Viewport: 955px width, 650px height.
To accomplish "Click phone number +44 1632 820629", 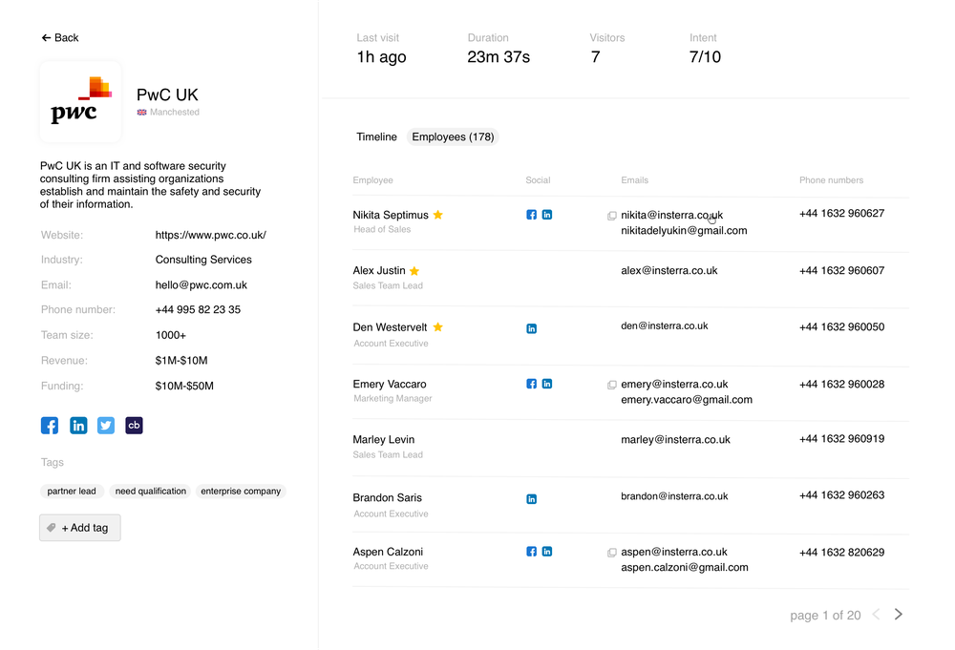I will 841,552.
